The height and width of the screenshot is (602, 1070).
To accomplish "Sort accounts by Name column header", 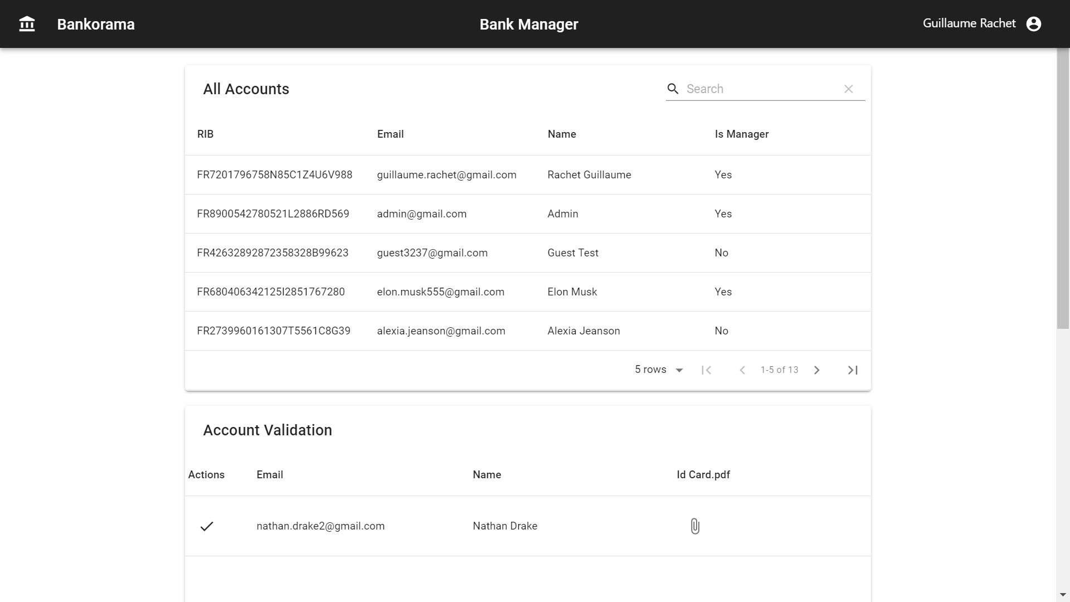I will 562,134.
